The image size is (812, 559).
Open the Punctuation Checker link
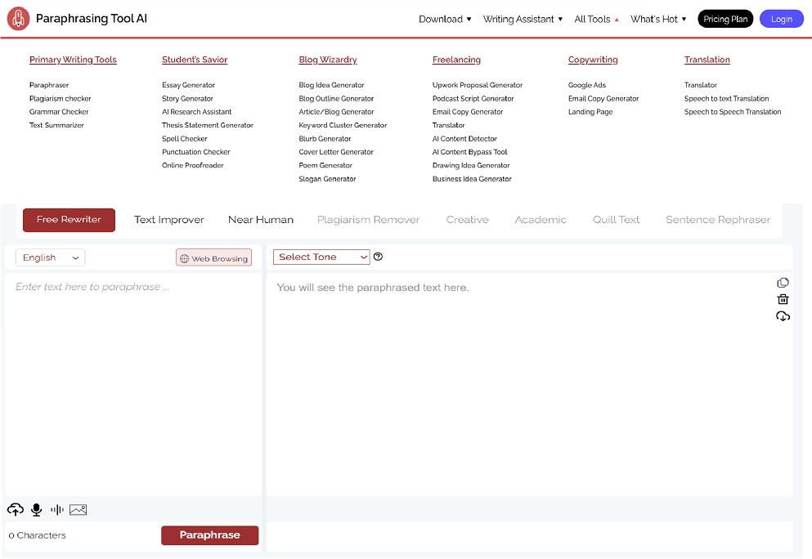[x=196, y=152]
